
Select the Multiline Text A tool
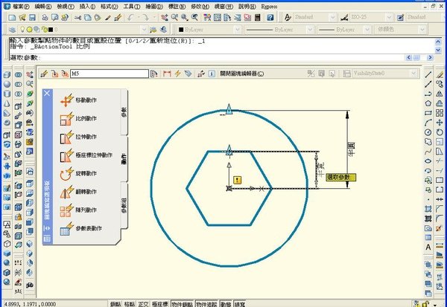pos(428,247)
